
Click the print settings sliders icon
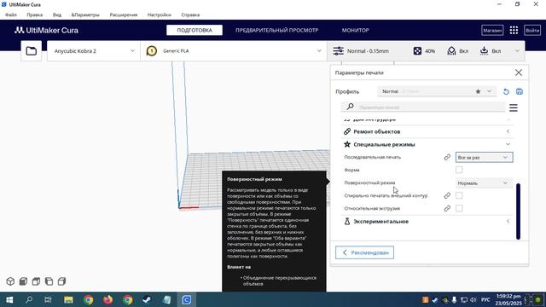coord(338,51)
